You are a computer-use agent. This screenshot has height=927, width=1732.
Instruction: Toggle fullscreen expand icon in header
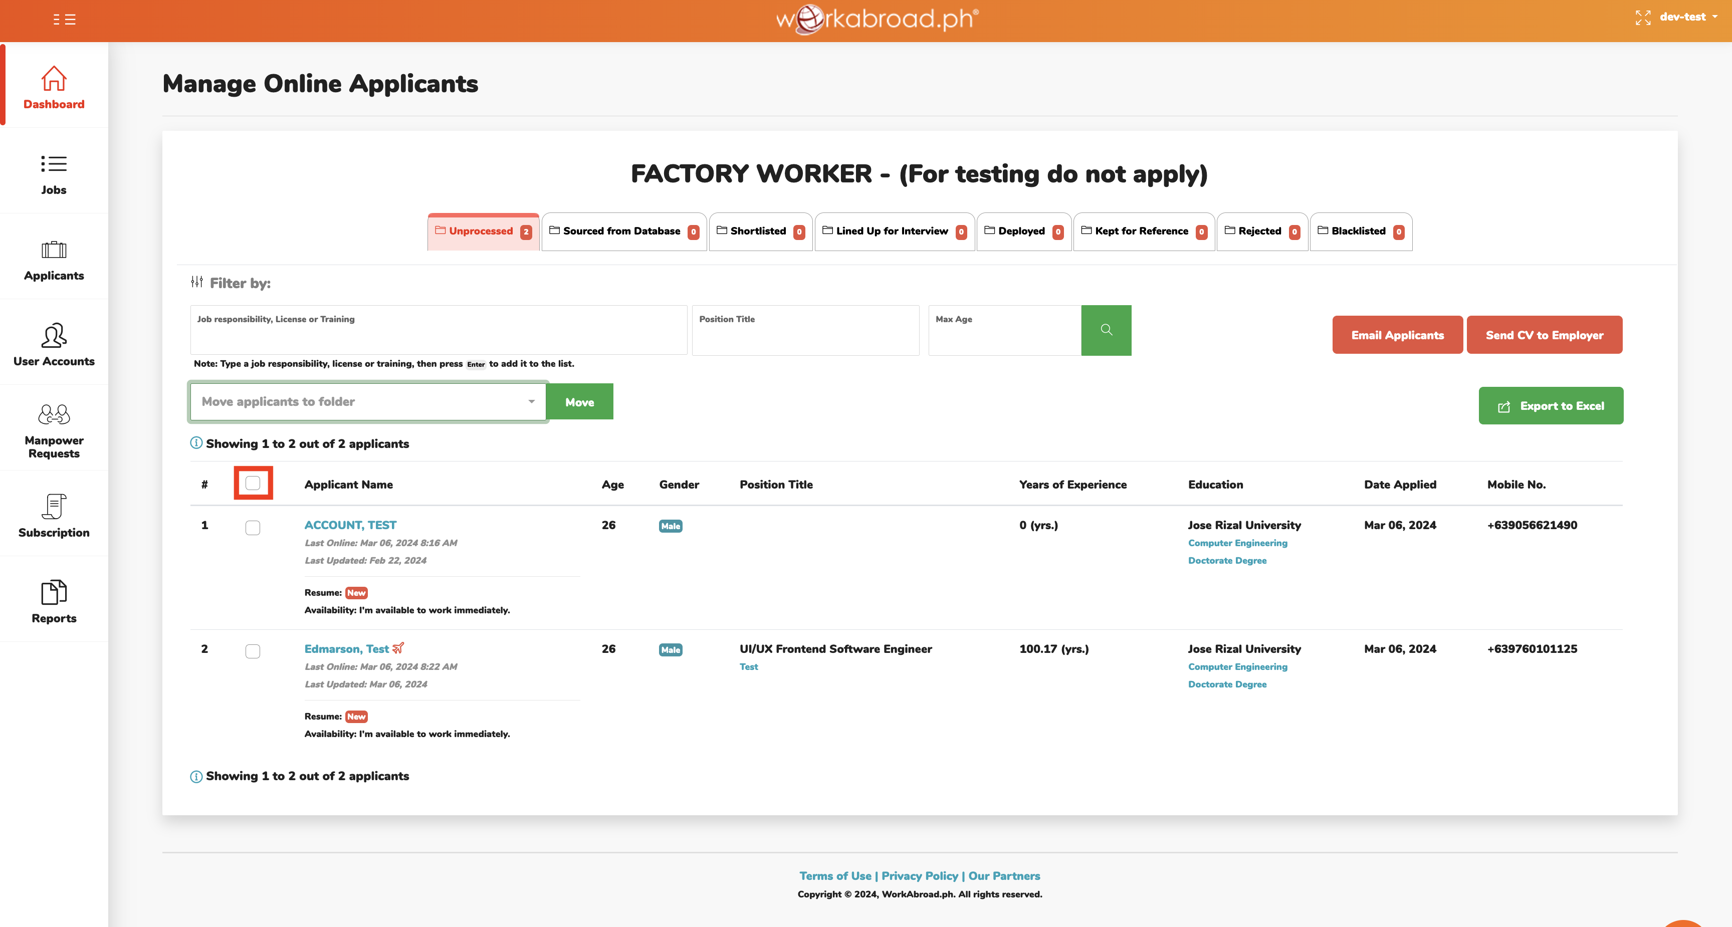pos(1643,18)
